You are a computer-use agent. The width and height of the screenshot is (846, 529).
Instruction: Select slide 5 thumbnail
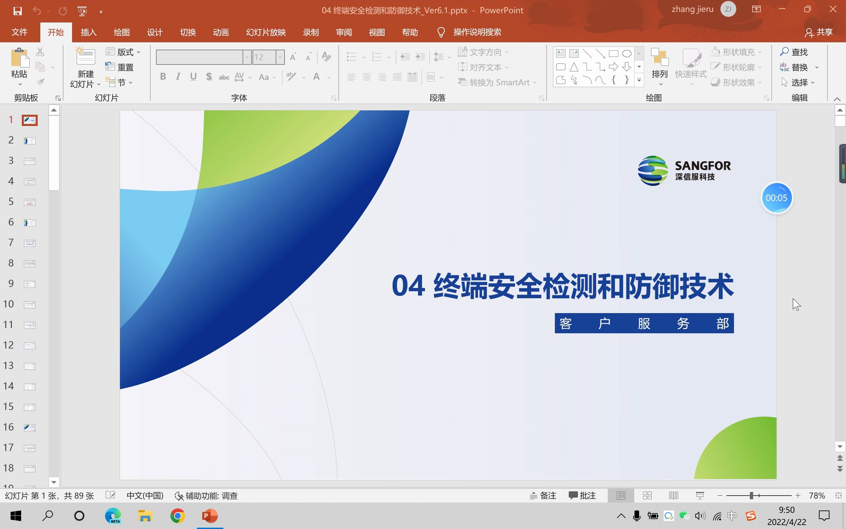pos(30,202)
